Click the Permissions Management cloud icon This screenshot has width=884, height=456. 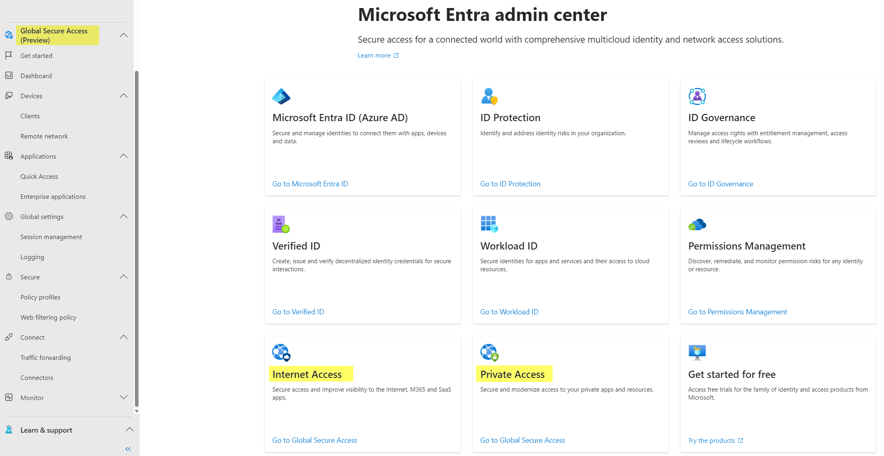697,225
